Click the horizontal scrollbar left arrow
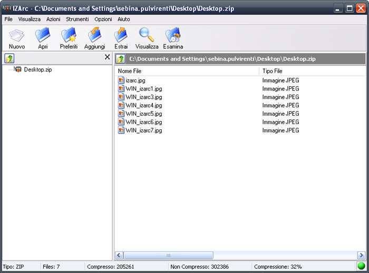This screenshot has height=273, width=369. click(x=119, y=255)
